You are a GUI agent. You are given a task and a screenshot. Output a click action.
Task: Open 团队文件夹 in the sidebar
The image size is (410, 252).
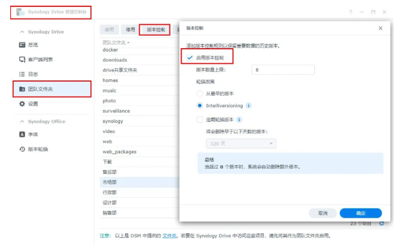pyautogui.click(x=52, y=89)
